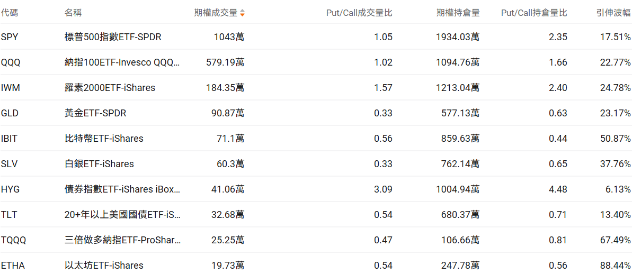
Task: Click the Put/Call持倉量比 column header
Action: (533, 13)
